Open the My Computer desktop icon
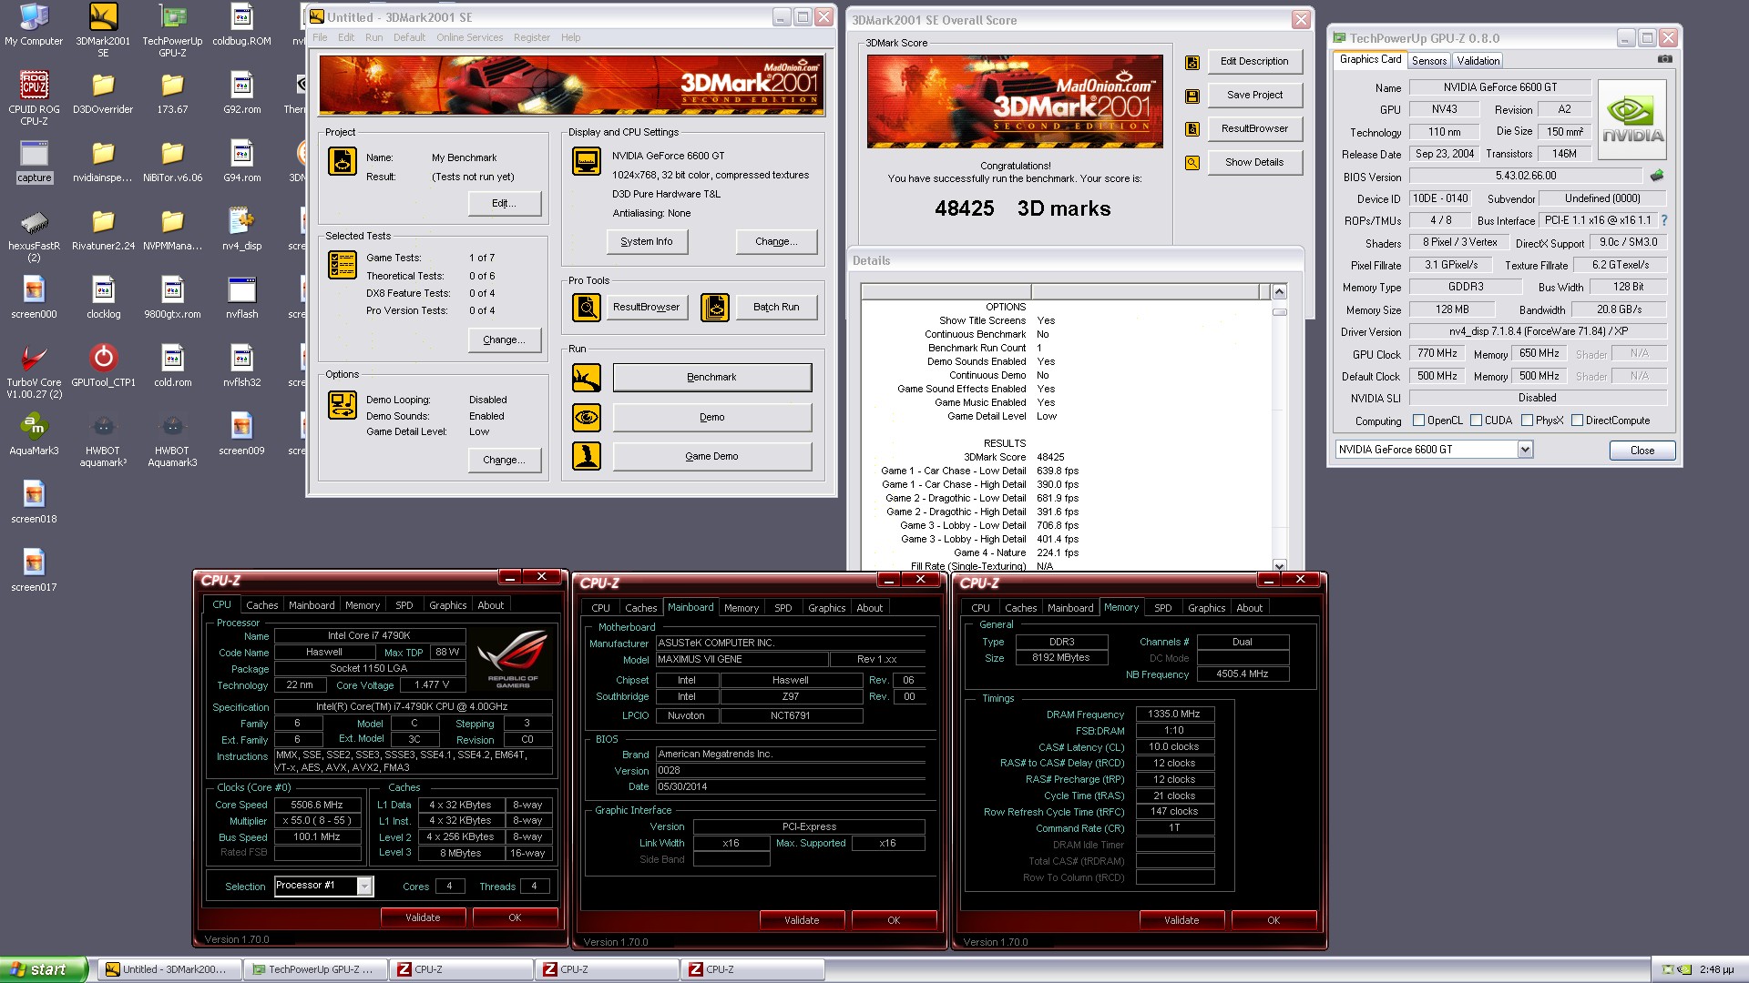Screen dimensions: 1749x983 (x=34, y=25)
